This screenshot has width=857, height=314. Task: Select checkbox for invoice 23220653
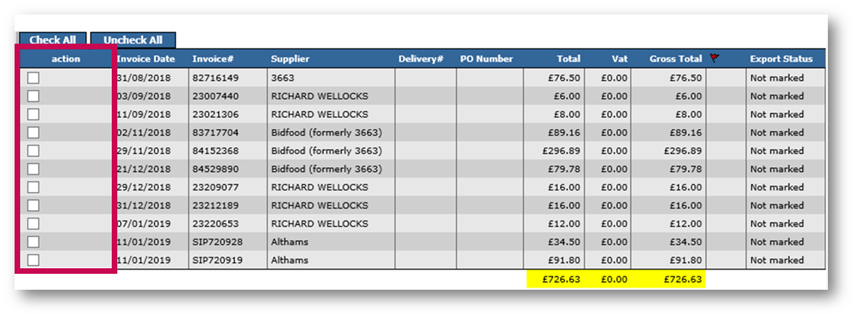coord(33,224)
